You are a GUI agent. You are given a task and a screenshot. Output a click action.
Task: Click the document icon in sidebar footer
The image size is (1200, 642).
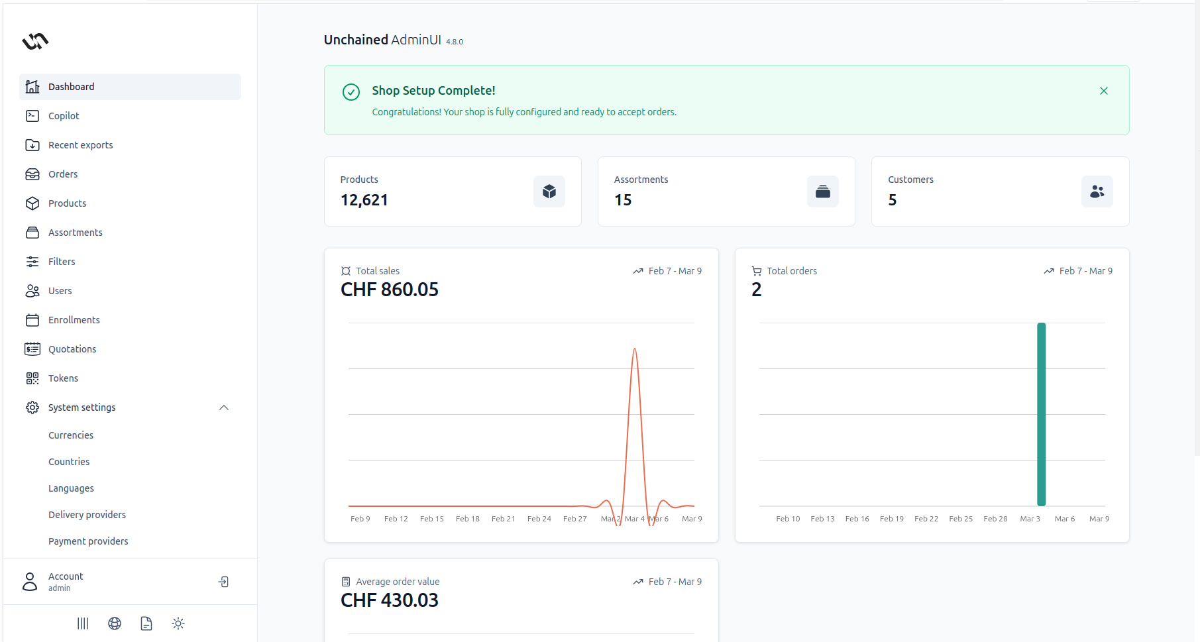point(146,623)
